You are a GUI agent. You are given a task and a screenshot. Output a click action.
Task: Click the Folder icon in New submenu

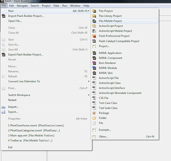click(94, 118)
